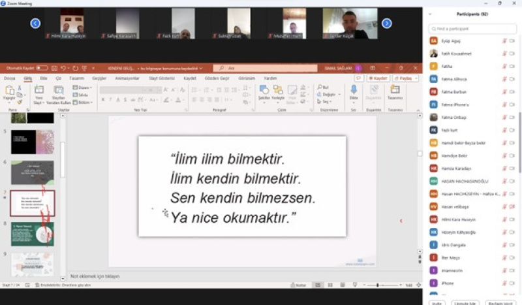Image resolution: width=522 pixels, height=305 pixels.
Task: Collapse Participants panel chevron
Action: click(x=430, y=14)
